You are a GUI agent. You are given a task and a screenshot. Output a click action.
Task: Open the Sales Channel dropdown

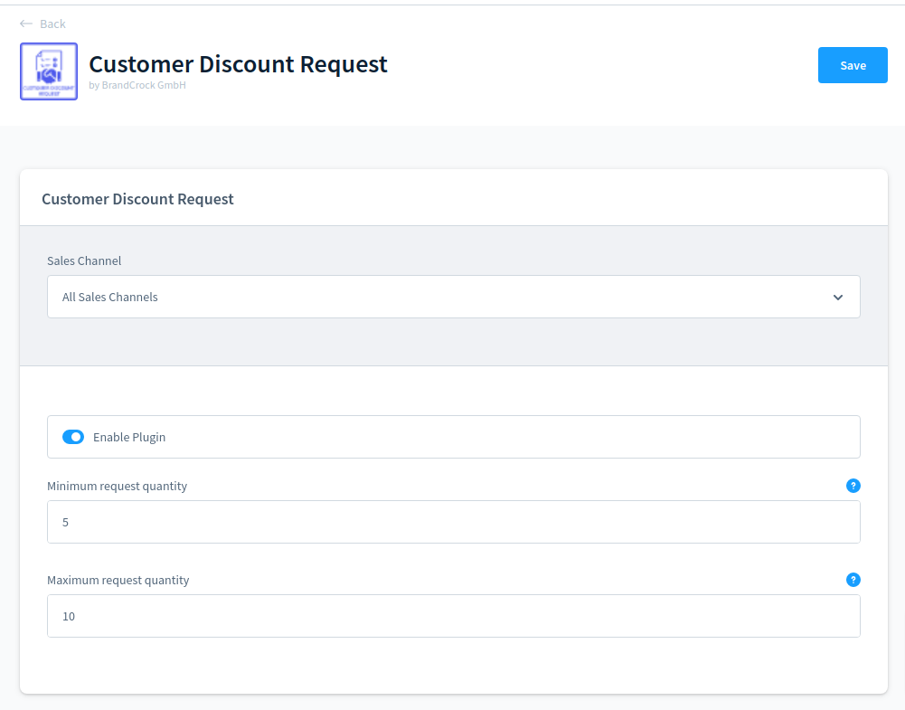pos(454,297)
